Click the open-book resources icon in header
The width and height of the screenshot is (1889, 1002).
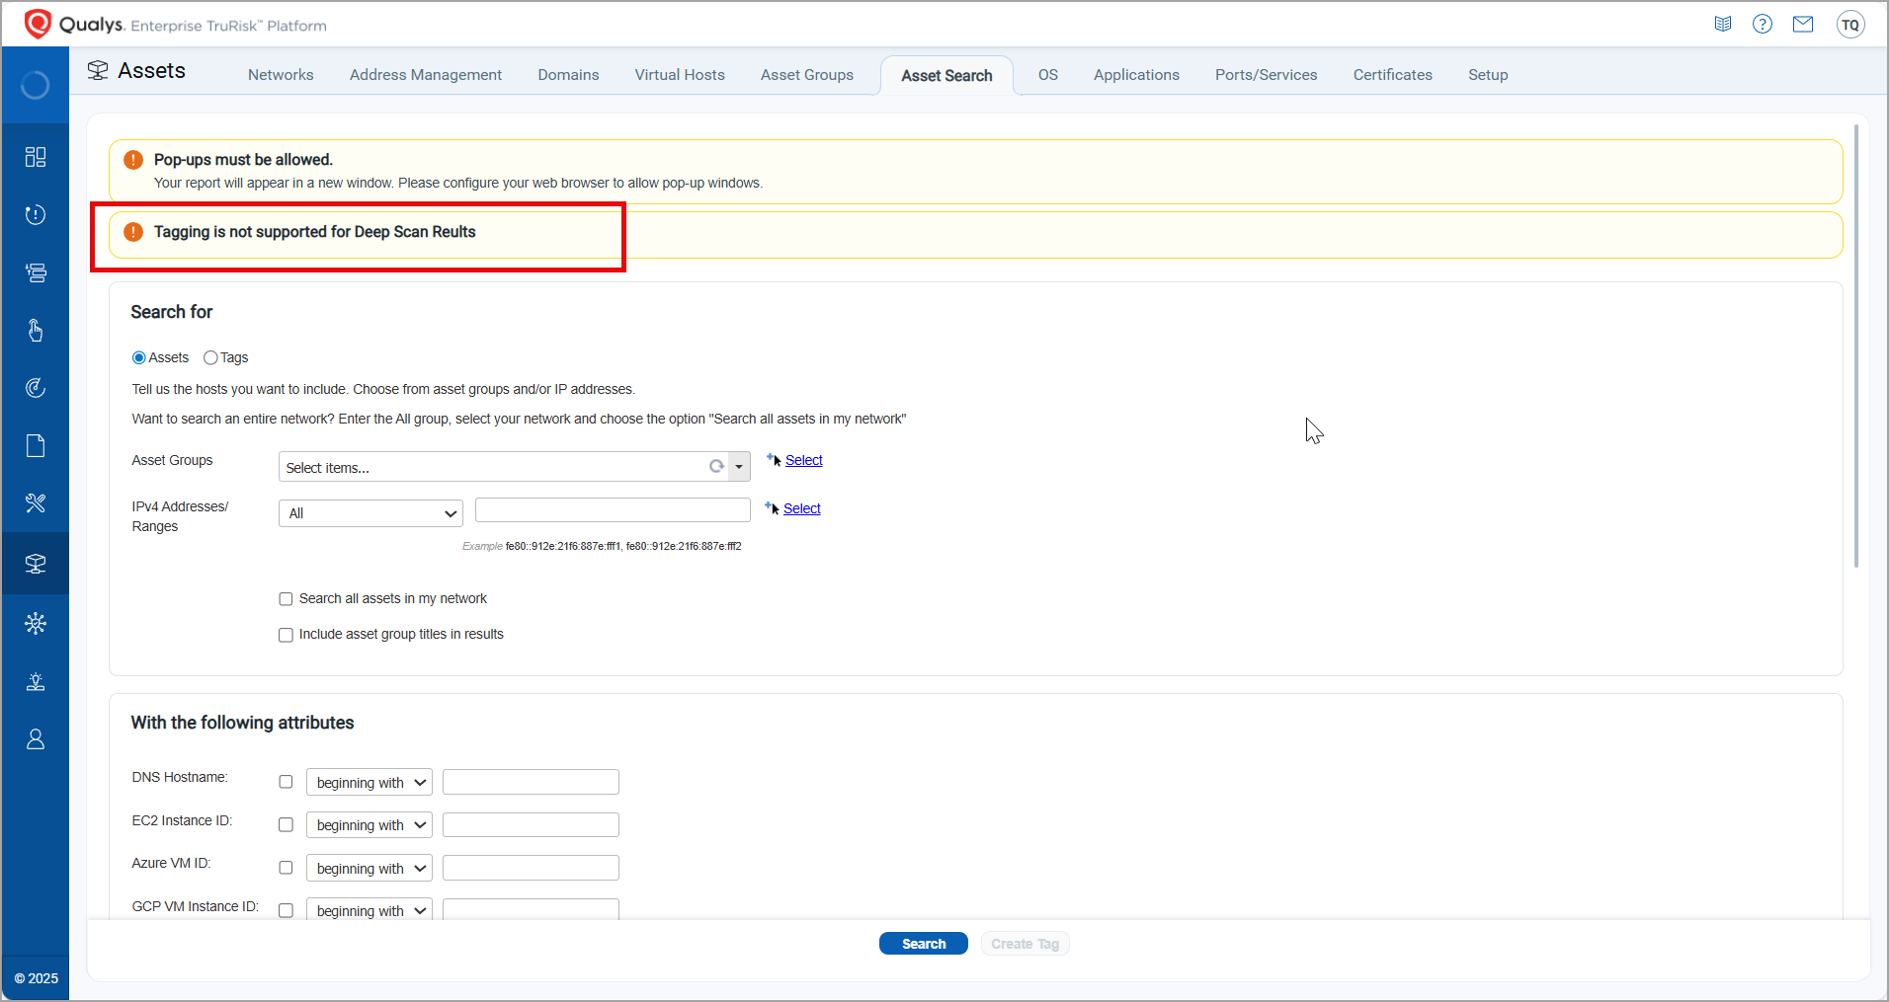pyautogui.click(x=1723, y=25)
